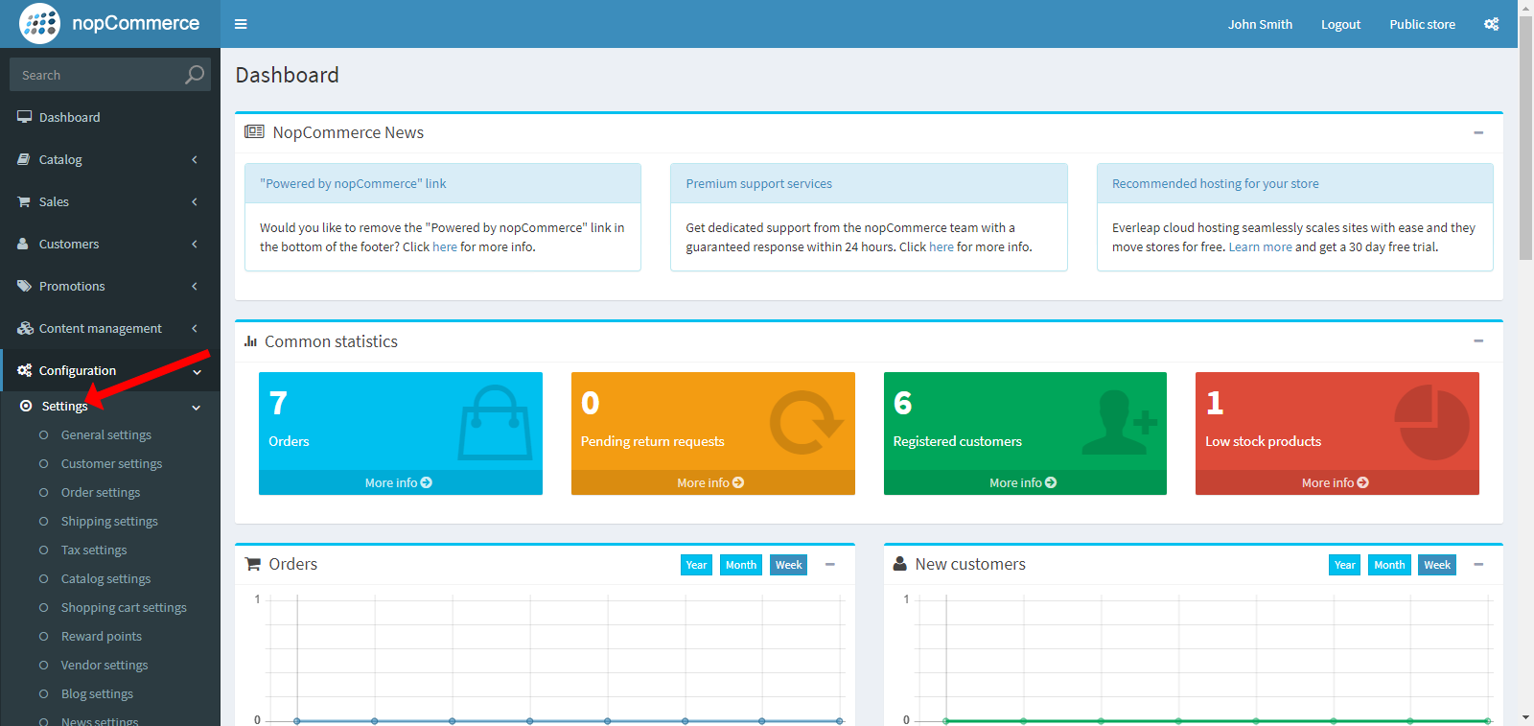This screenshot has width=1534, height=726.
Task: Click the person icon in New customers header
Action: 899,564
